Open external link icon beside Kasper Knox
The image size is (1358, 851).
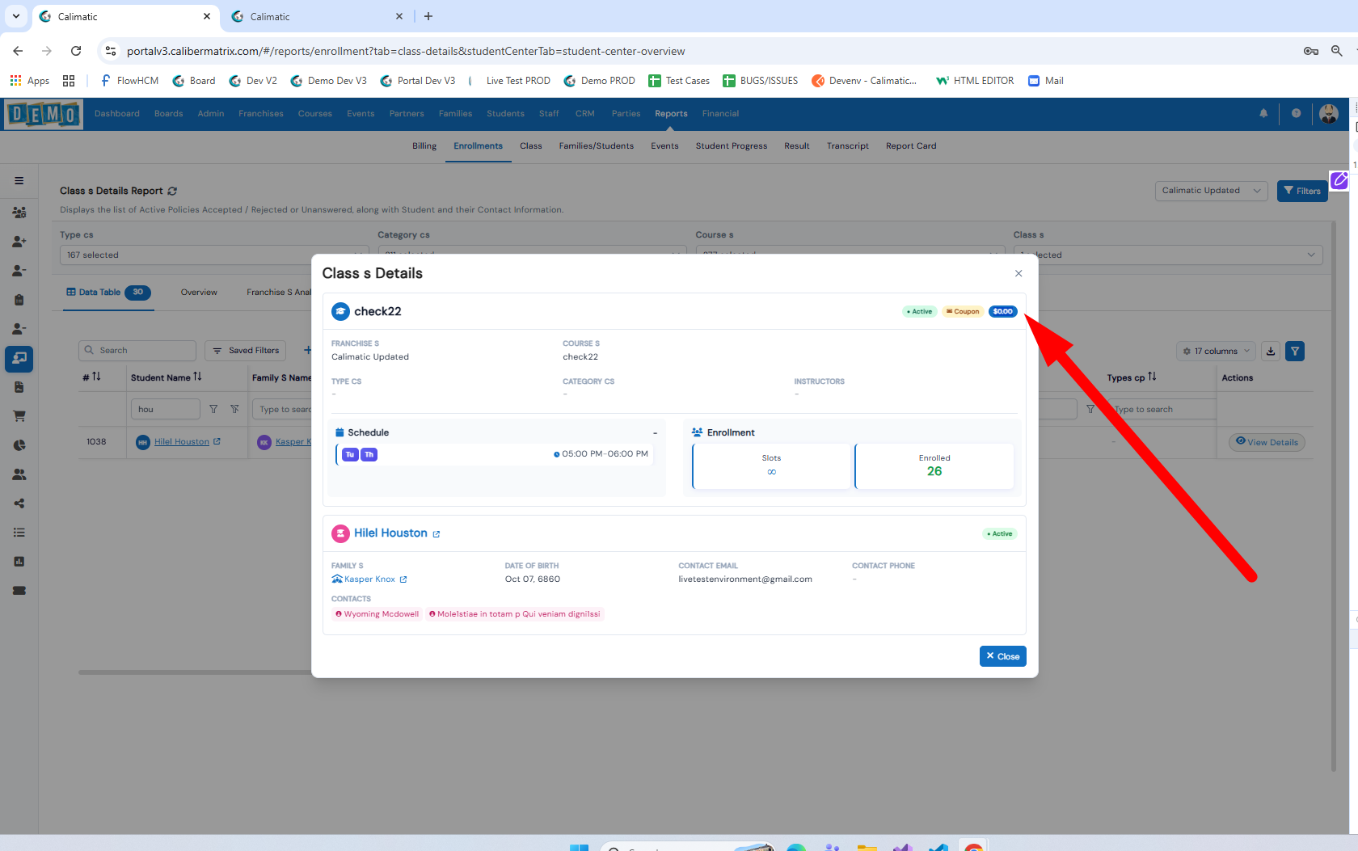[x=403, y=579]
